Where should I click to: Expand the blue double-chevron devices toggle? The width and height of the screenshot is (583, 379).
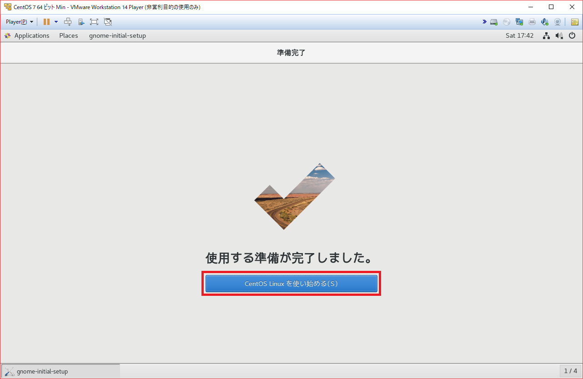pyautogui.click(x=485, y=22)
